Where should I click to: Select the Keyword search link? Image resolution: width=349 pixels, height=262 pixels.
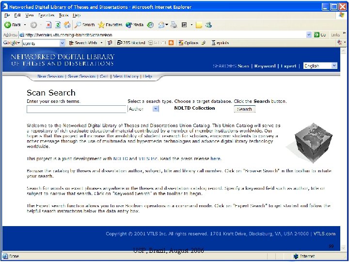(x=265, y=66)
